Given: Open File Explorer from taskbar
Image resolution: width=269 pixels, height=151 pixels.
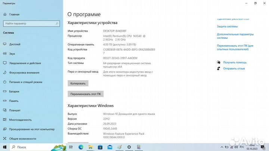Looking at the screenshot, I should tap(90, 147).
